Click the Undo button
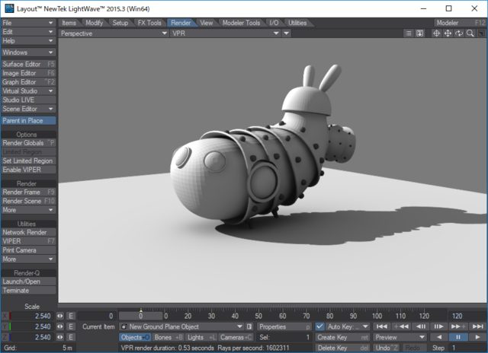 [387, 348]
